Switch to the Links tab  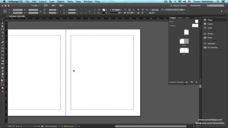pyautogui.click(x=187, y=18)
